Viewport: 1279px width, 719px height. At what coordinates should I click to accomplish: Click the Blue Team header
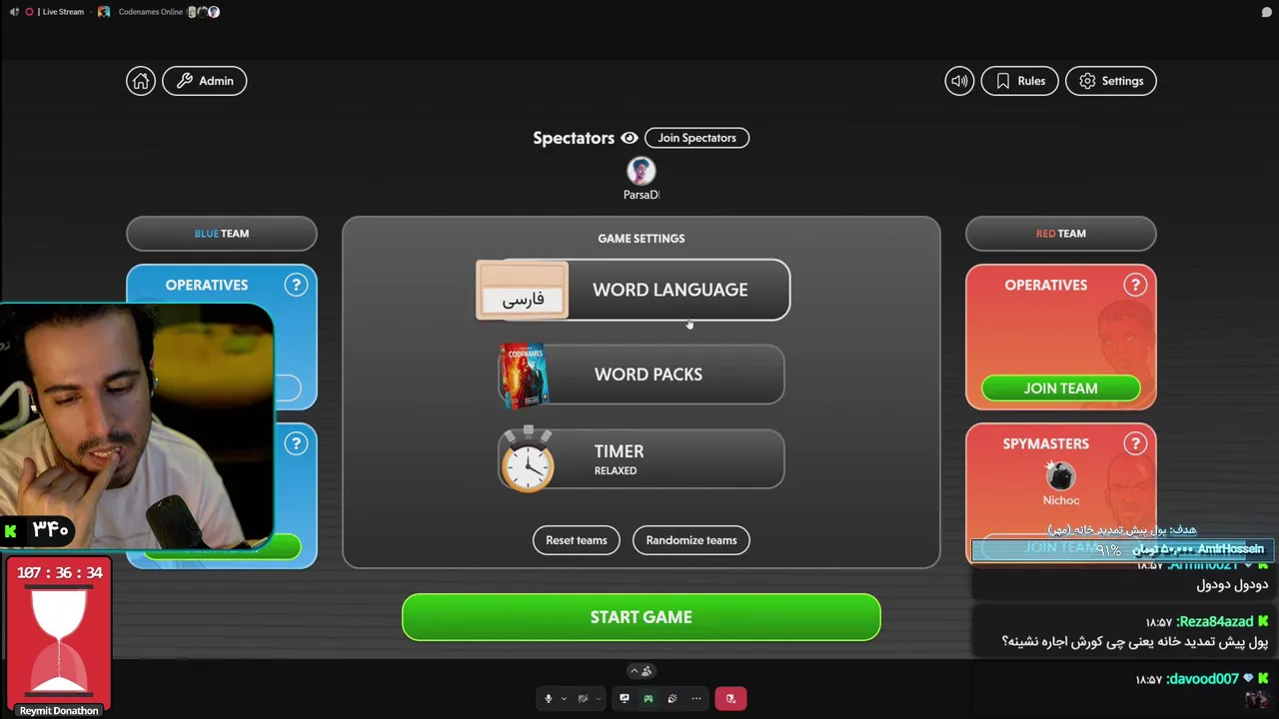[222, 234]
